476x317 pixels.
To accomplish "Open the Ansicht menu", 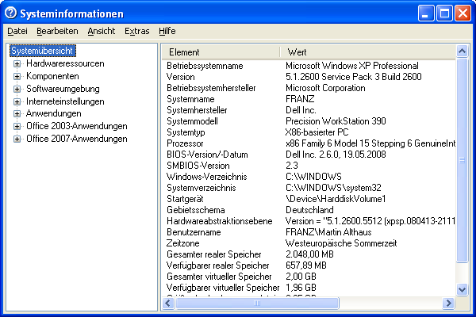I will tap(101, 32).
